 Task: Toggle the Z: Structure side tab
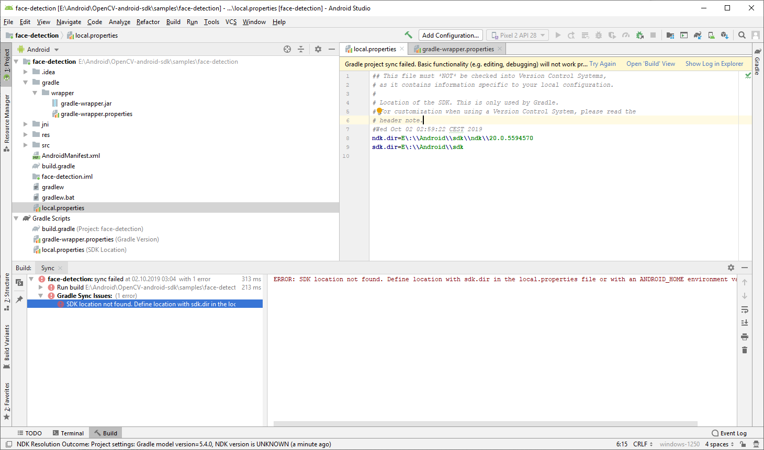(x=6, y=292)
